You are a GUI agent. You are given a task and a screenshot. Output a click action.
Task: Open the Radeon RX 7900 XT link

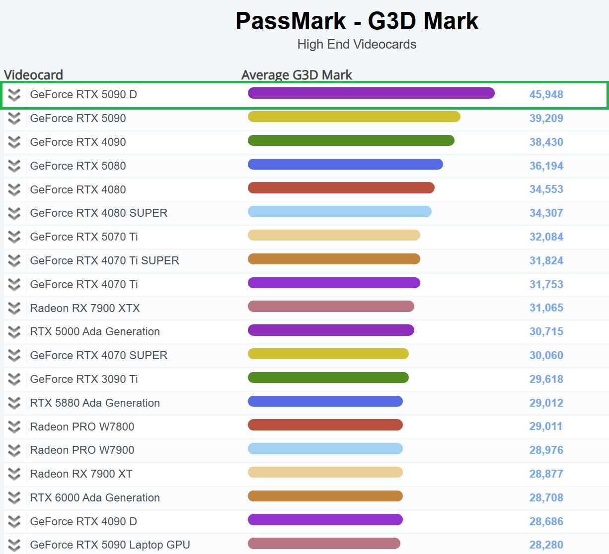tap(81, 474)
